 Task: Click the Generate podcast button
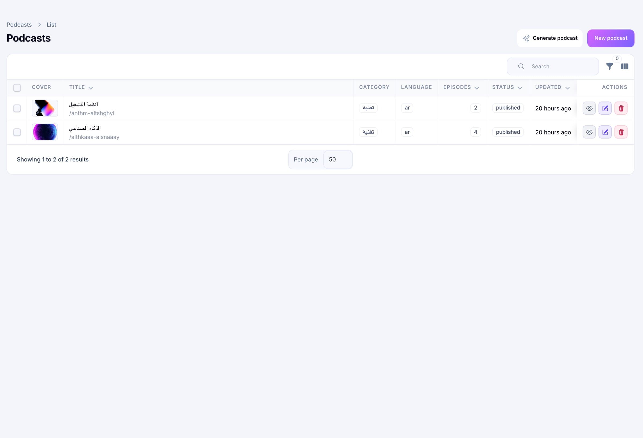pos(549,38)
